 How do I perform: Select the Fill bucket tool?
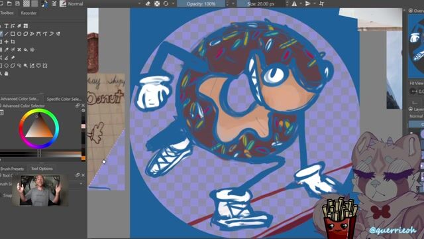[x=25, y=50]
